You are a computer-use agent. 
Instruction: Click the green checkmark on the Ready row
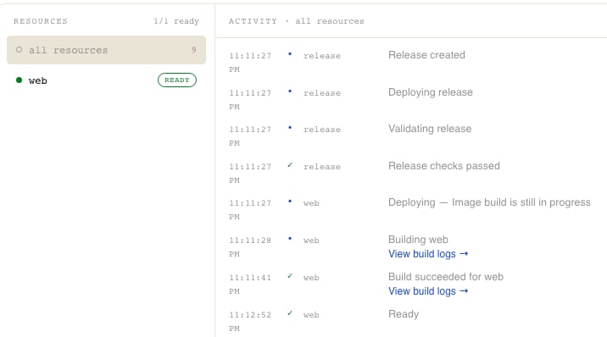290,313
